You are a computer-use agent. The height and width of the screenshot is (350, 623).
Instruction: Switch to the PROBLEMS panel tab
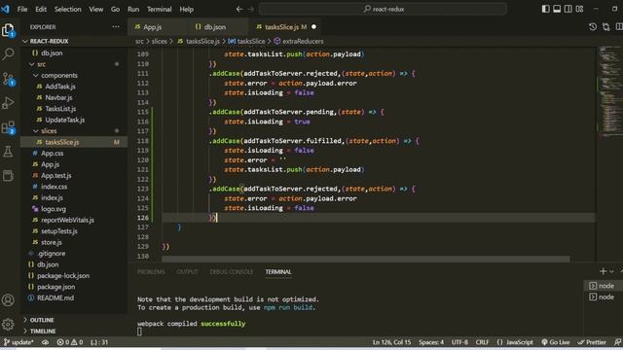tap(151, 272)
